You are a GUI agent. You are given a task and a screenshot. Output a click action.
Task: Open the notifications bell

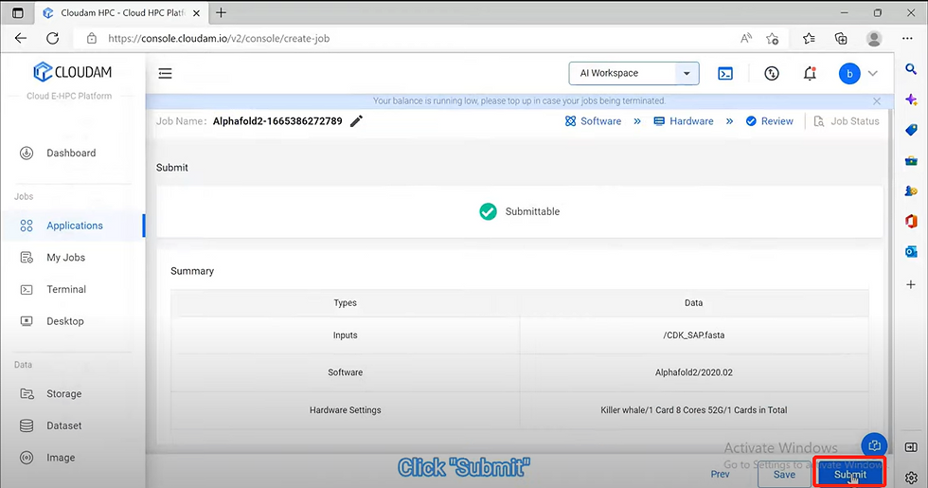[810, 74]
